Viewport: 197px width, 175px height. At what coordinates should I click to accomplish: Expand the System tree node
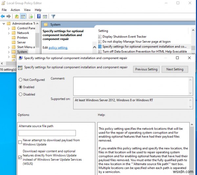coord(9,52)
